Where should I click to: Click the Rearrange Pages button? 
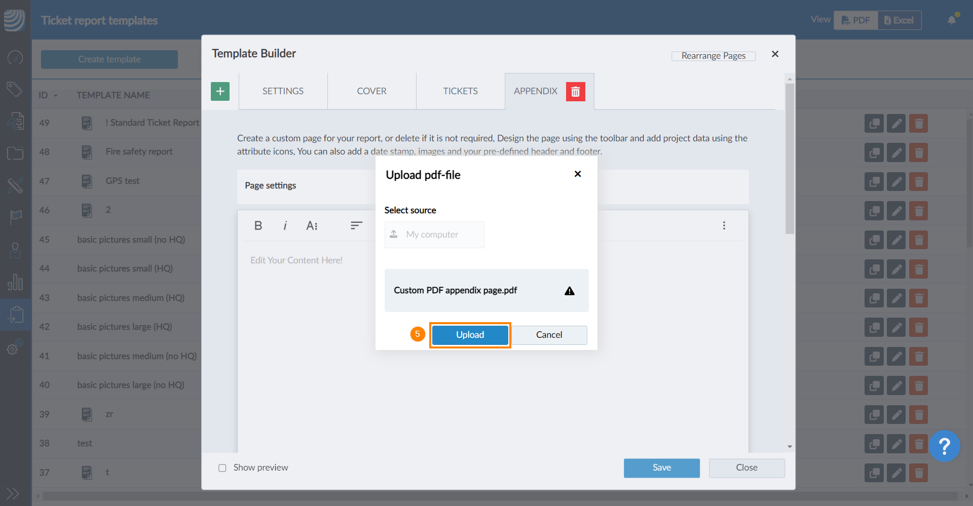713,56
